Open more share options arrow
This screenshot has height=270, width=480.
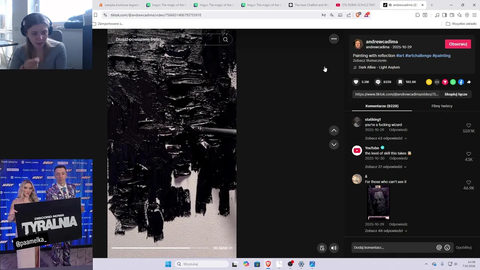[469, 82]
